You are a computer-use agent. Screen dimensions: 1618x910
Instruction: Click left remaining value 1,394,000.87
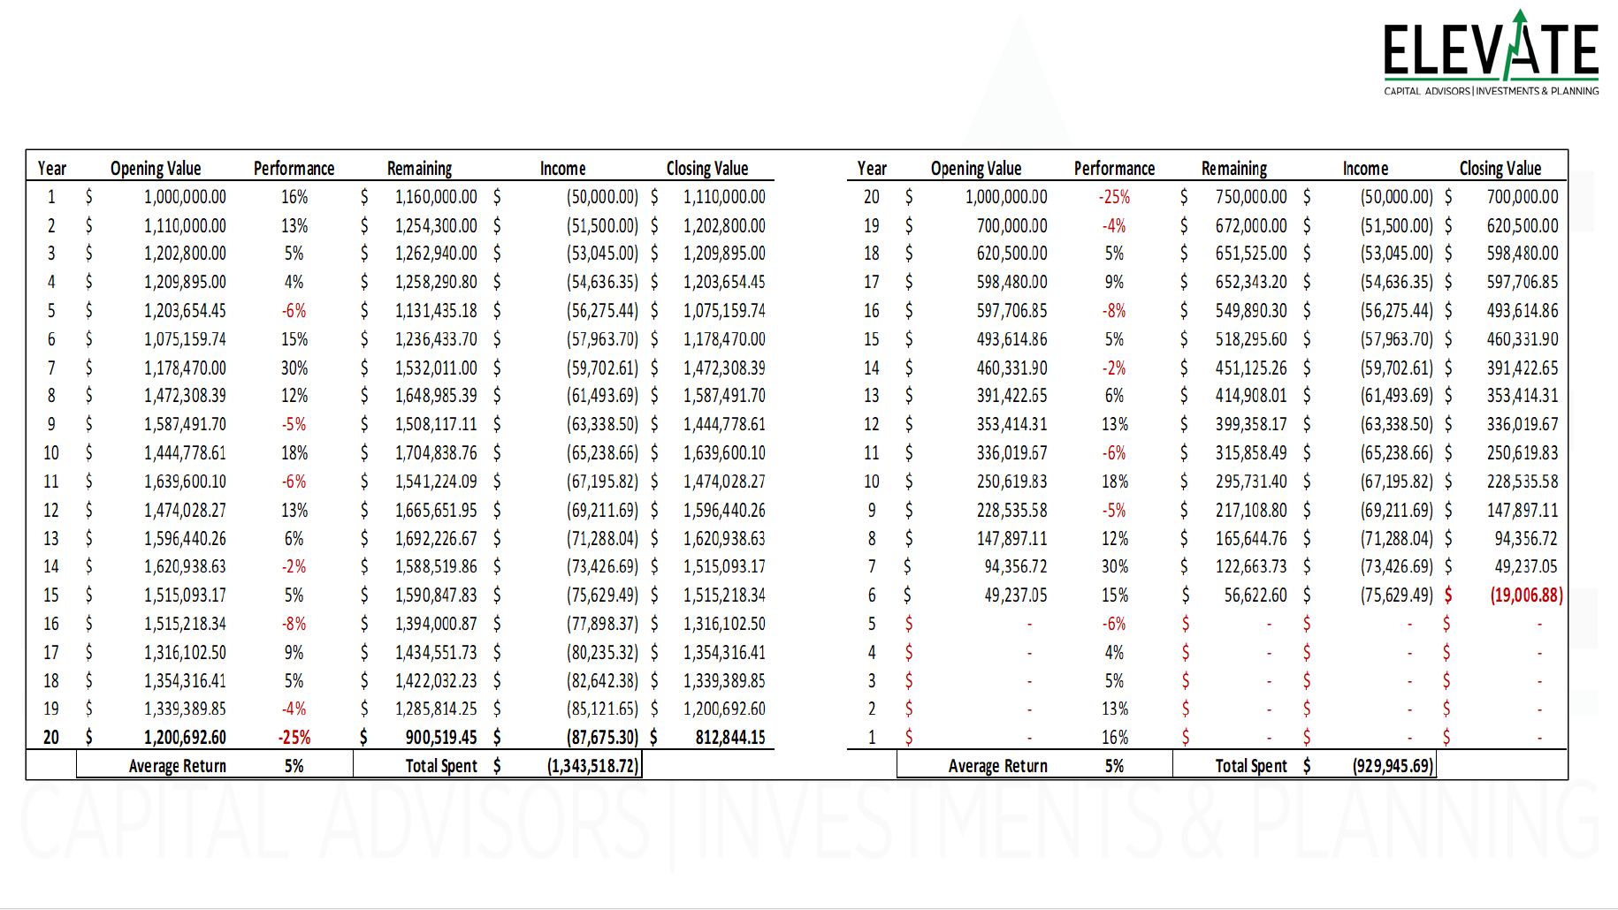[x=436, y=624]
